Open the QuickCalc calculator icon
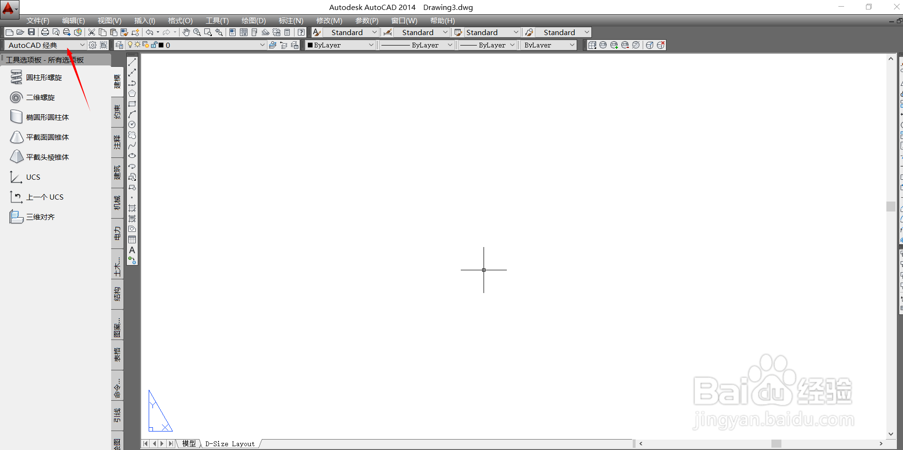Viewport: 903px width, 450px height. point(287,32)
